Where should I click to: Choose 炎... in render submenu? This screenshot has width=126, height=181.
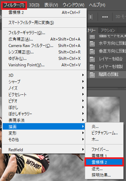coord(104,127)
